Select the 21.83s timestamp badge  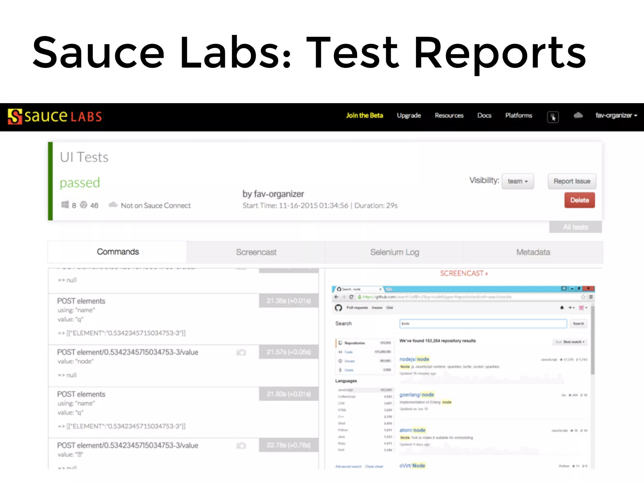click(289, 394)
